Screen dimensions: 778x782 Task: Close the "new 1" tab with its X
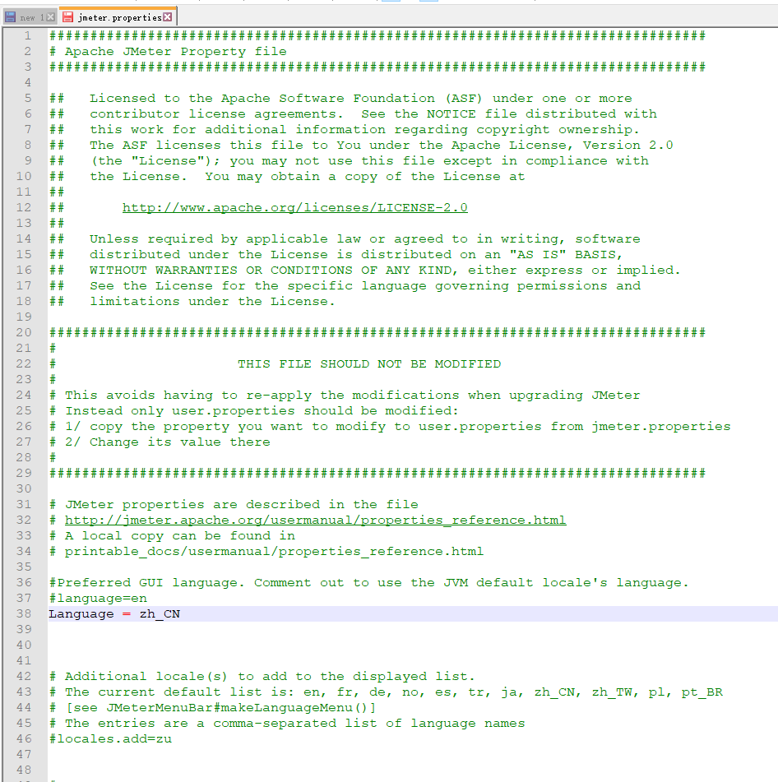(x=50, y=17)
